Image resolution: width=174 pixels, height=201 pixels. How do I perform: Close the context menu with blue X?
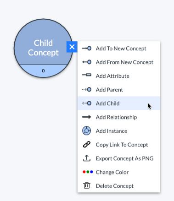[72, 47]
